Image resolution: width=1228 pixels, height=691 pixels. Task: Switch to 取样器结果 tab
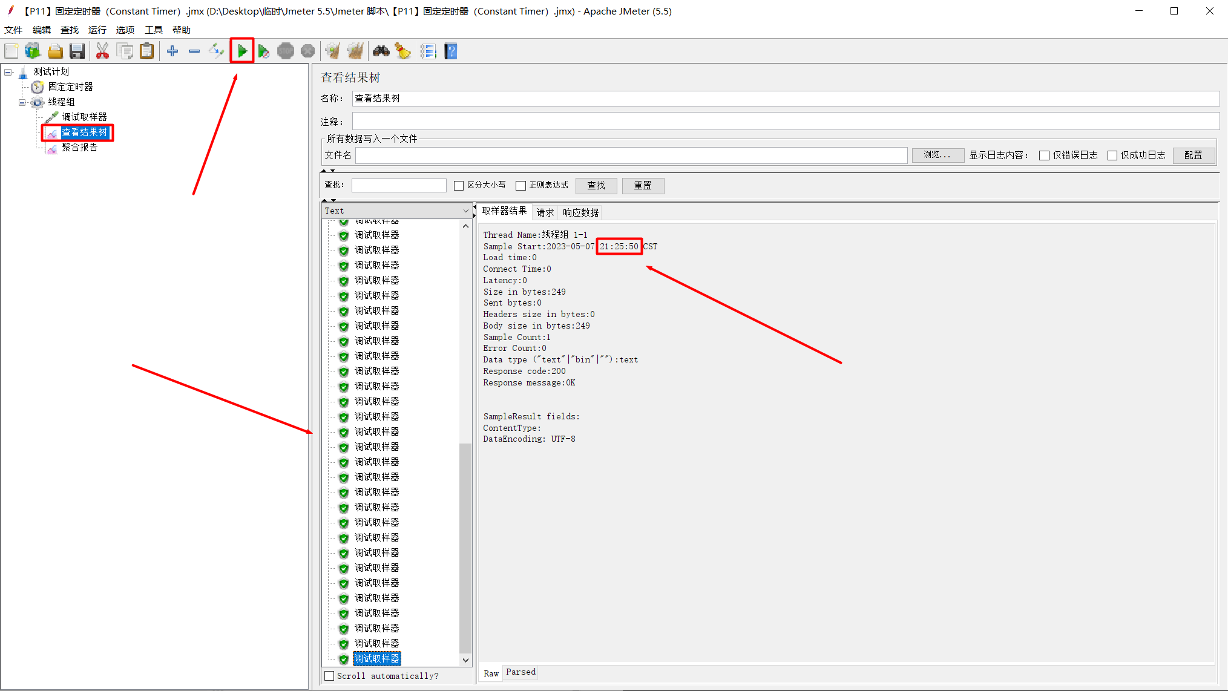[504, 211]
